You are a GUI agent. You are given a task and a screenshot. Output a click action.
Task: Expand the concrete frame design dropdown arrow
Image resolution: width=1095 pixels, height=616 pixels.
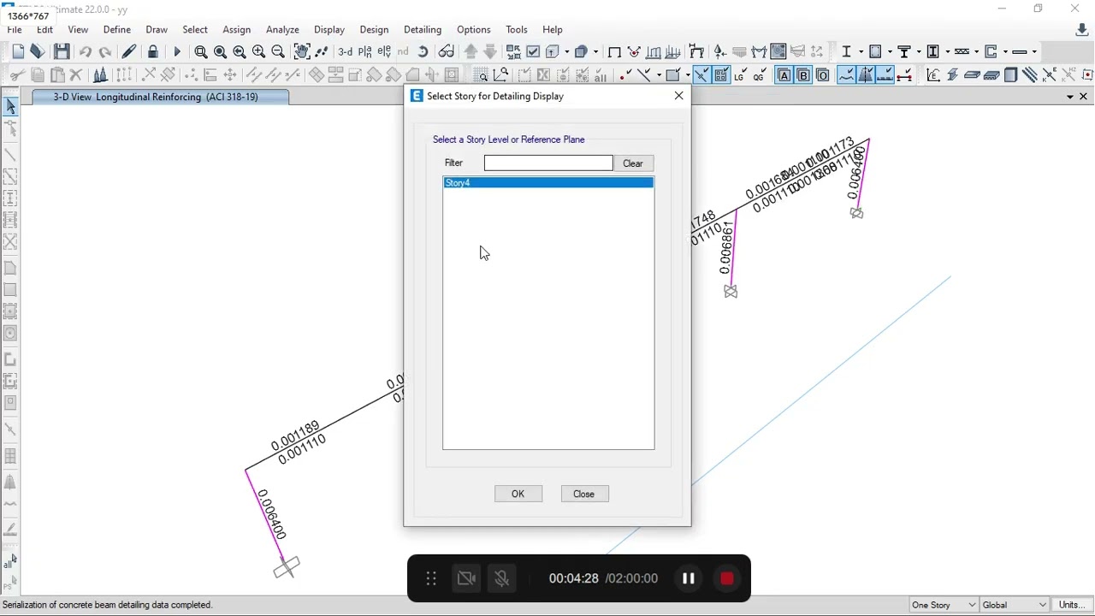tap(891, 52)
